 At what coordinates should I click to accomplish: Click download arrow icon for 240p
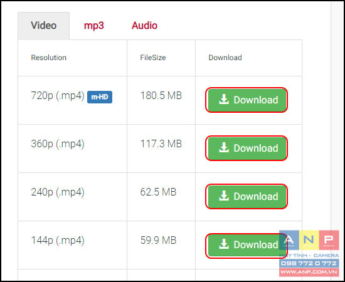(x=224, y=196)
